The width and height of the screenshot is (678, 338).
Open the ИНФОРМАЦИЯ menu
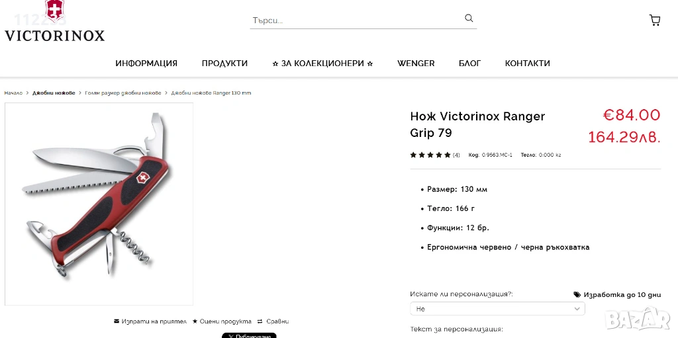click(146, 63)
